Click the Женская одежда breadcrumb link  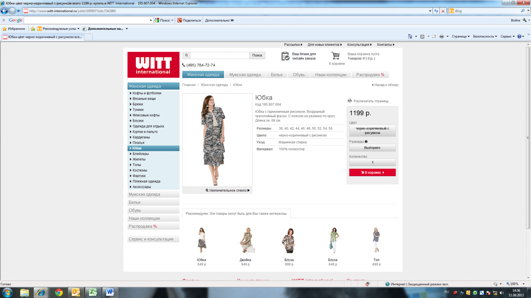coord(214,85)
